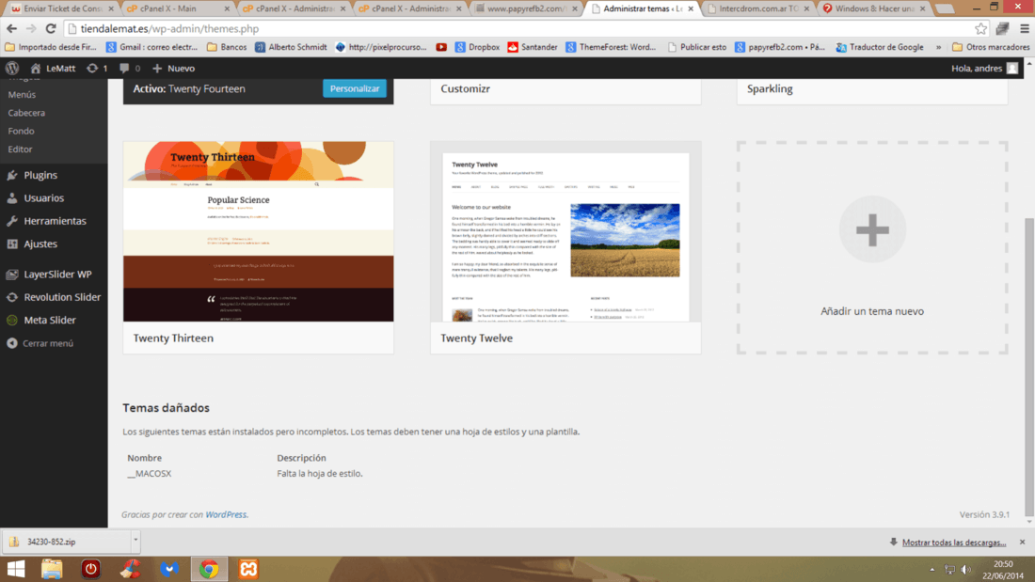Switch to the cPanel X - Main tab
Image resolution: width=1035 pixels, height=582 pixels.
click(176, 8)
